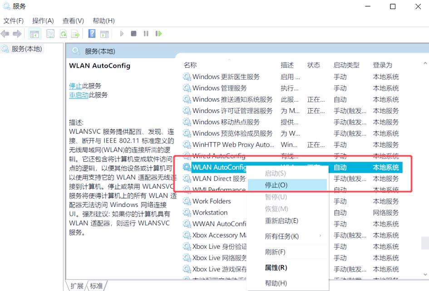Expand the 所有任务(K) submenu
The height and width of the screenshot is (291, 429).
tap(287, 237)
